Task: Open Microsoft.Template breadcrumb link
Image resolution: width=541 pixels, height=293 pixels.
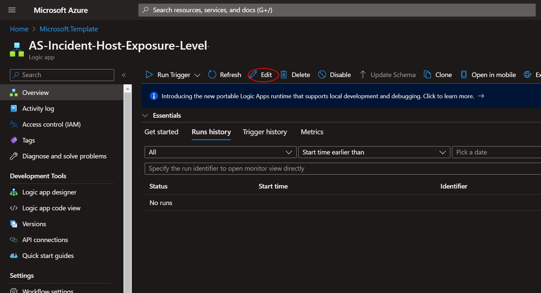Action: (69, 29)
